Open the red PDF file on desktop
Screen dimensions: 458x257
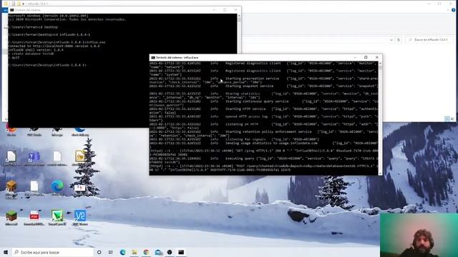pyautogui.click(x=34, y=218)
